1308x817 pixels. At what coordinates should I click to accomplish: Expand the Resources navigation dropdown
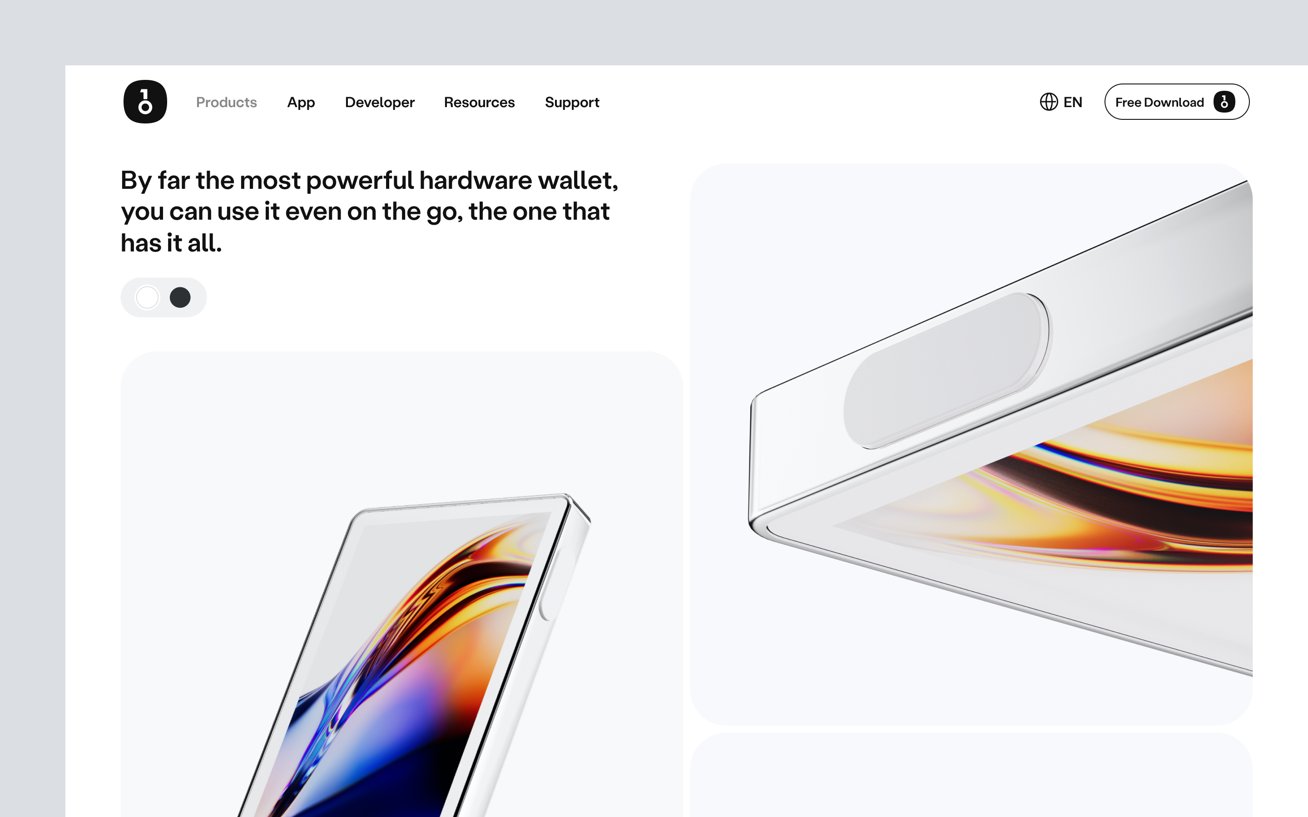[480, 102]
